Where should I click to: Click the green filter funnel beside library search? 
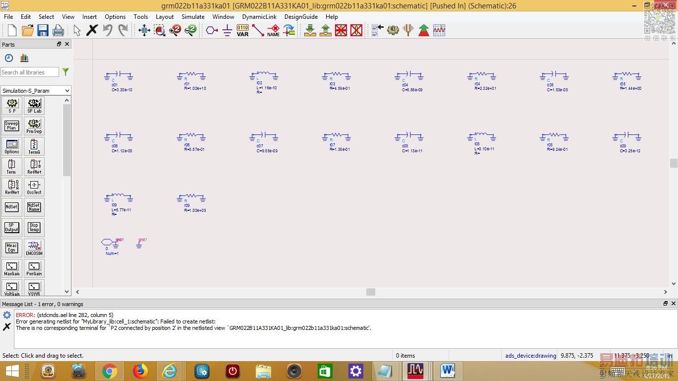click(66, 72)
